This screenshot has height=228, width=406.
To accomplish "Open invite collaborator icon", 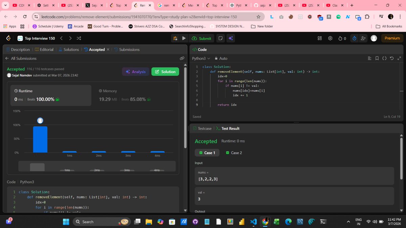I will tap(363, 38).
